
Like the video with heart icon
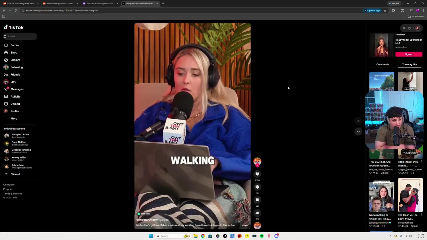[x=257, y=174]
